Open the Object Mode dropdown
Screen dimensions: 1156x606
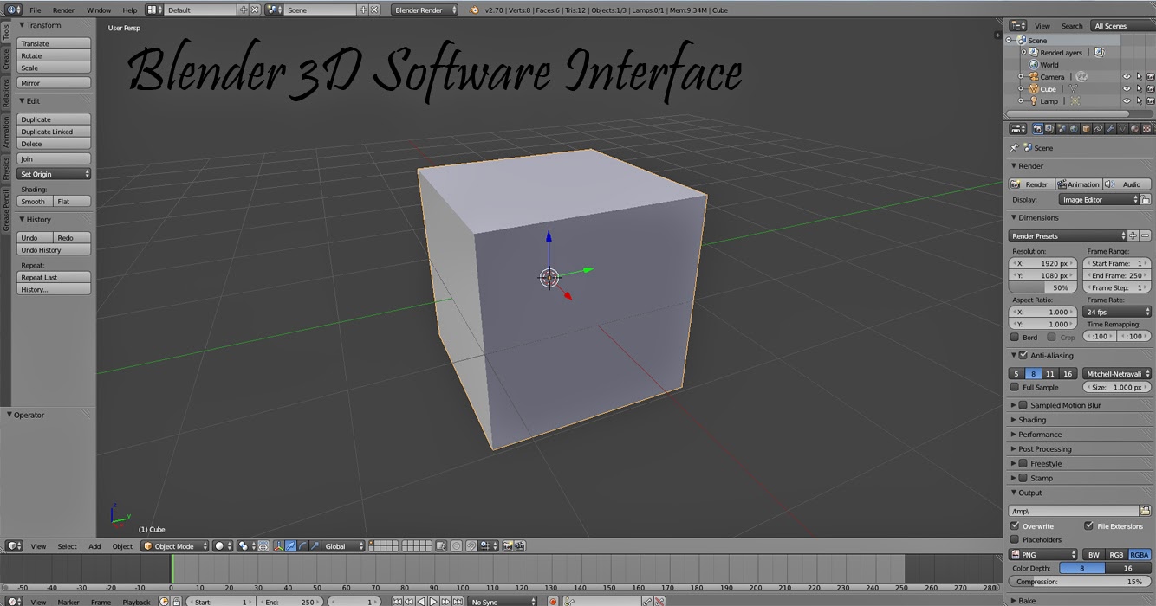point(176,546)
